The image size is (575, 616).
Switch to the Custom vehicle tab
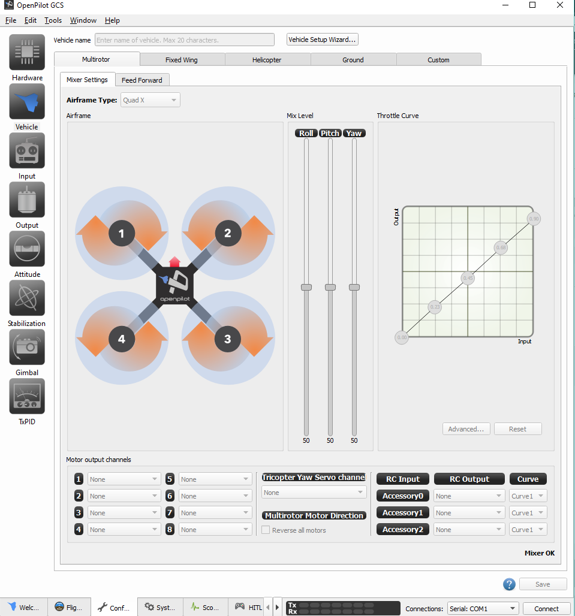point(439,60)
